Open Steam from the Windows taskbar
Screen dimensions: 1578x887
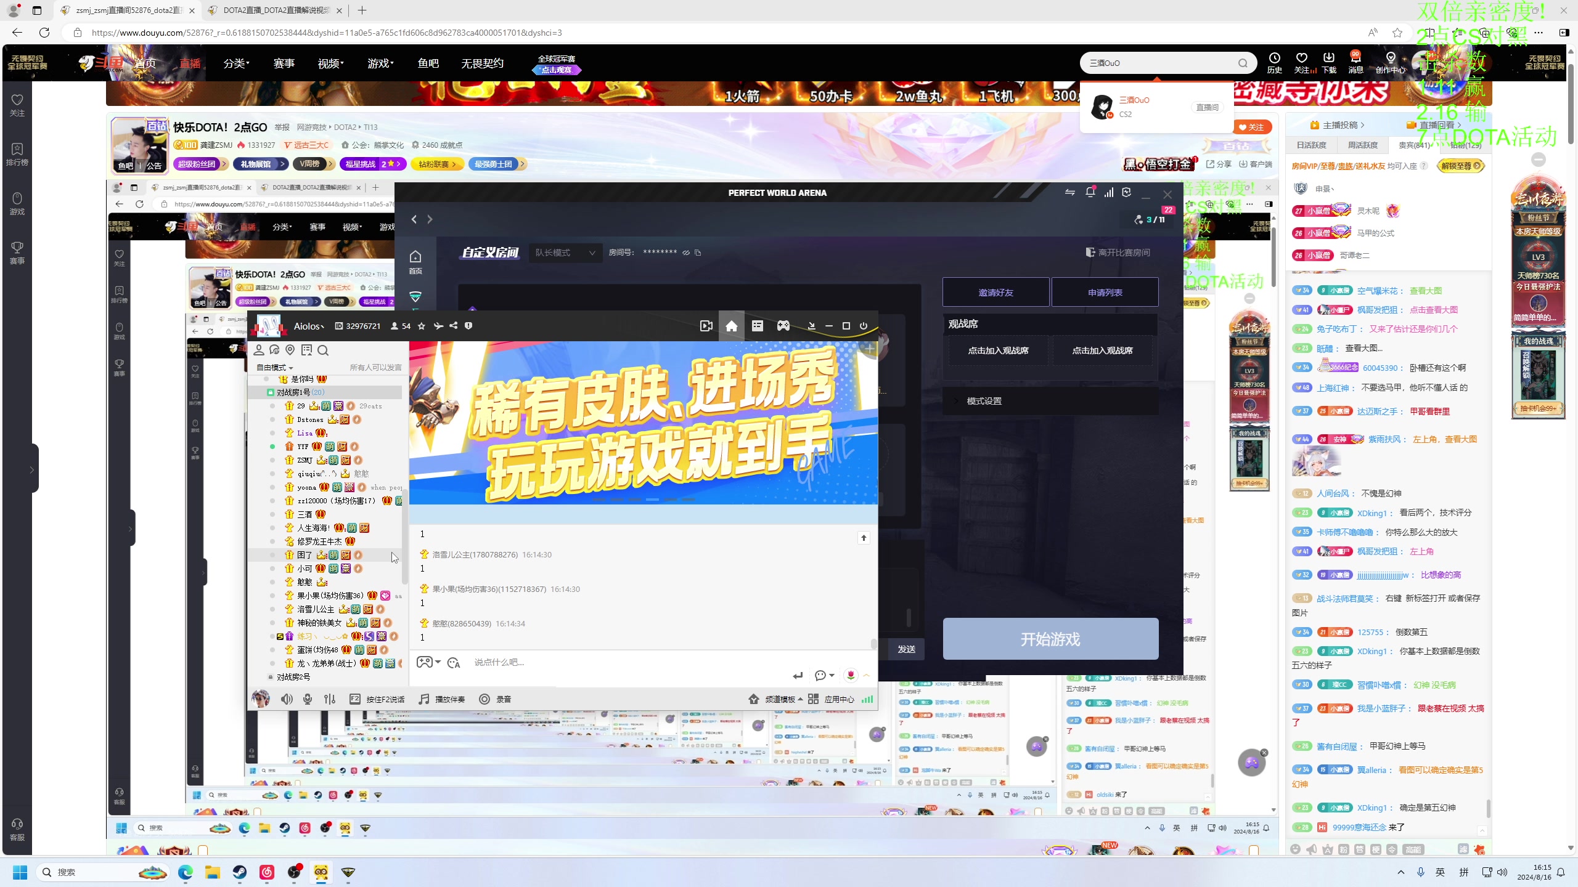[240, 872]
